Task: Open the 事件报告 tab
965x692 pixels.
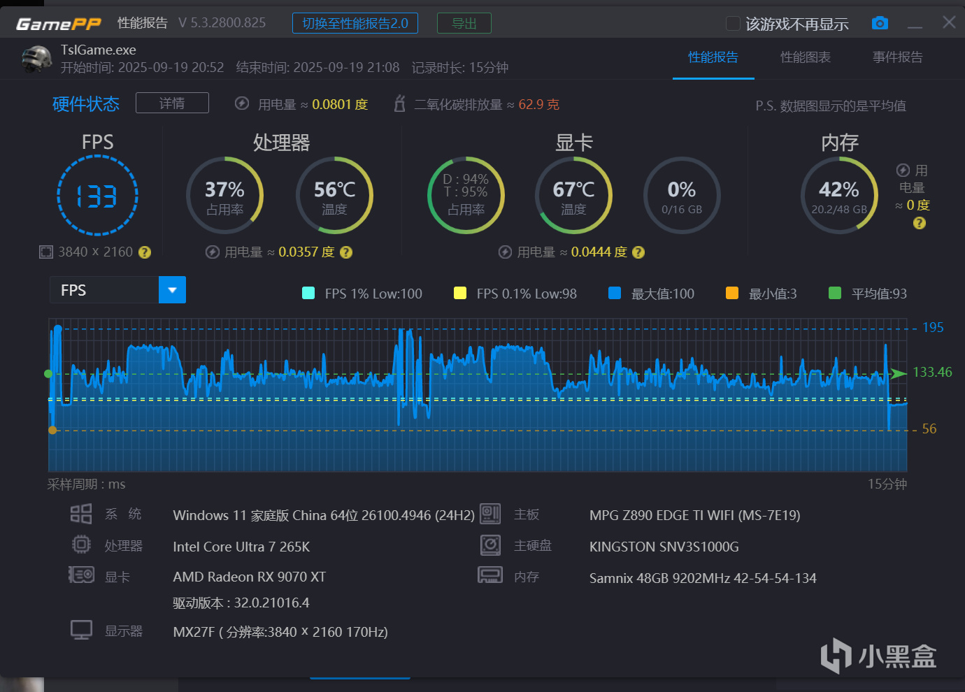Action: tap(898, 57)
